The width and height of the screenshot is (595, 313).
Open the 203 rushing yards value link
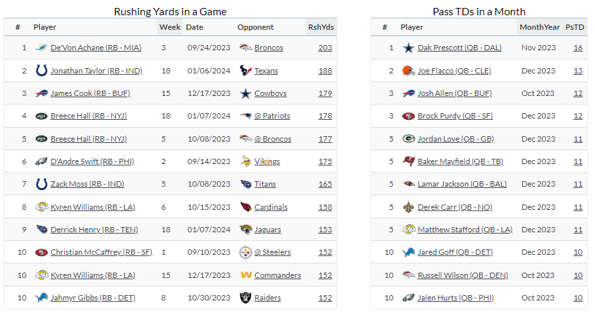(325, 48)
